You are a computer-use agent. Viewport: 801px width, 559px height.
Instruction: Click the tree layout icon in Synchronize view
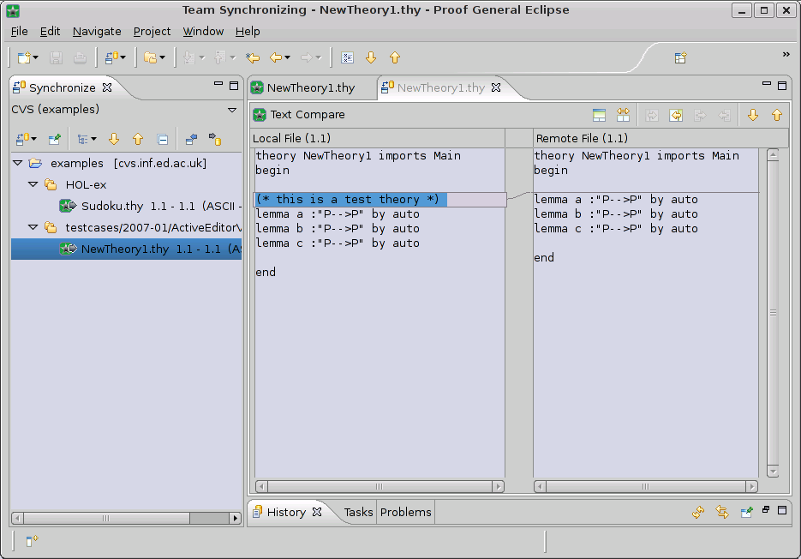click(83, 139)
